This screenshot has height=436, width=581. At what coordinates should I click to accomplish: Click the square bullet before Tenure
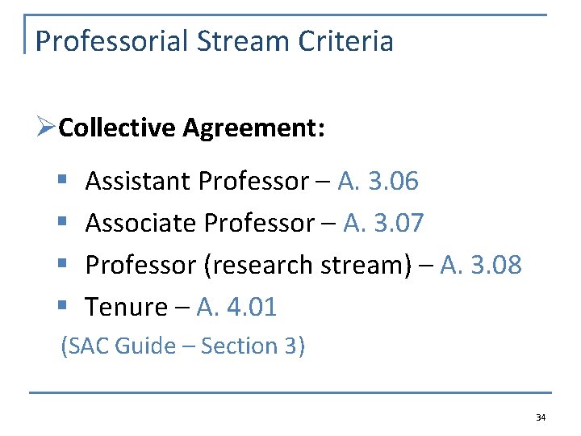pos(62,305)
